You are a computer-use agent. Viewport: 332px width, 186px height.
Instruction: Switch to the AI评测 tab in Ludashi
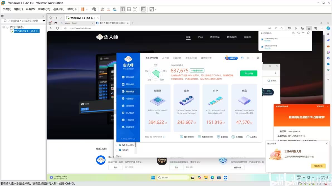coord(165,58)
